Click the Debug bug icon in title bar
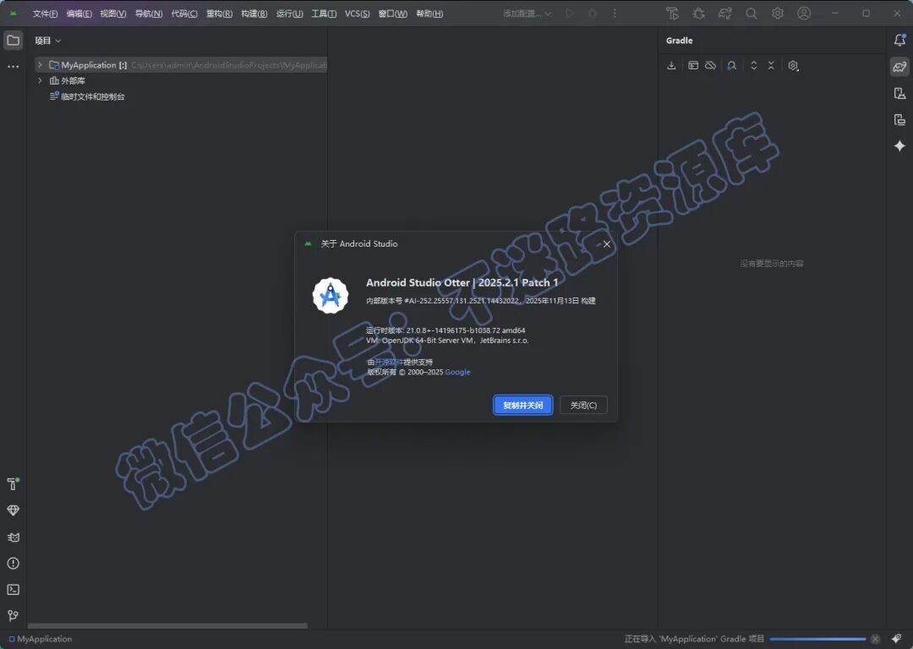The width and height of the screenshot is (913, 649). pos(699,14)
